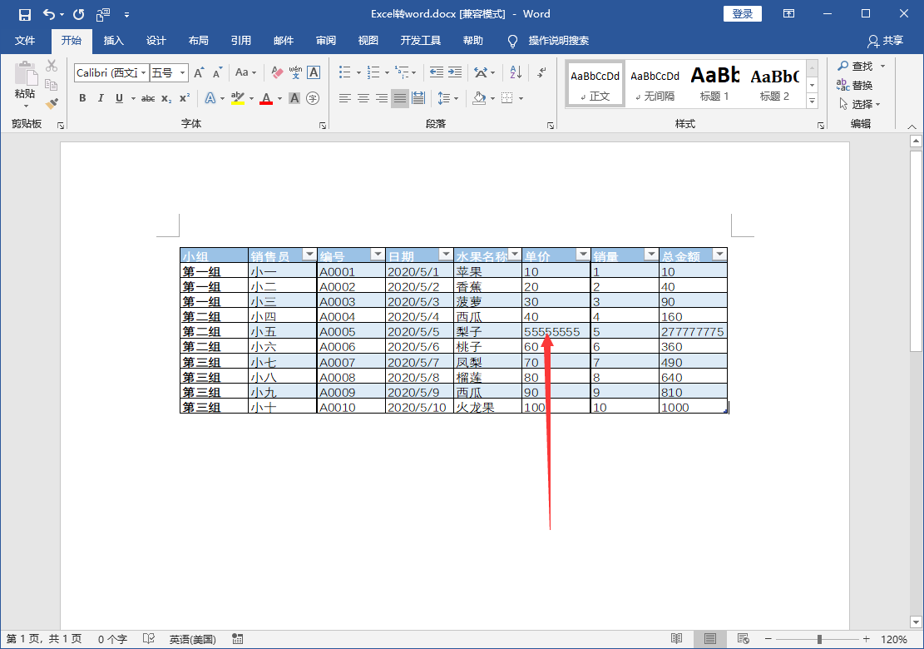Click the Undo arrow icon
Viewport: 924px width, 649px height.
(49, 14)
